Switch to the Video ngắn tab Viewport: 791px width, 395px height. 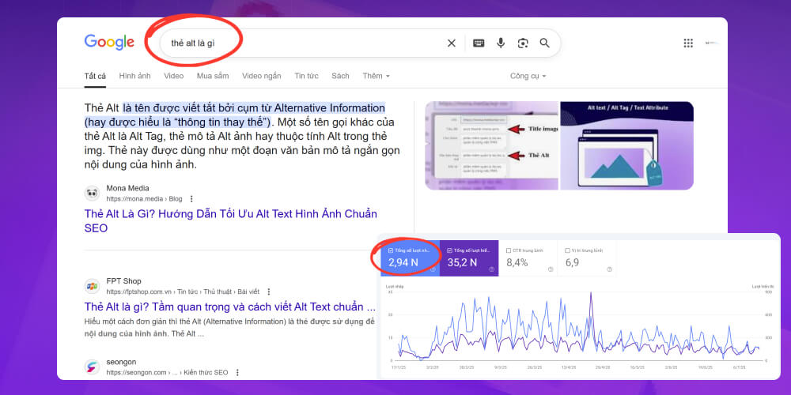click(261, 76)
